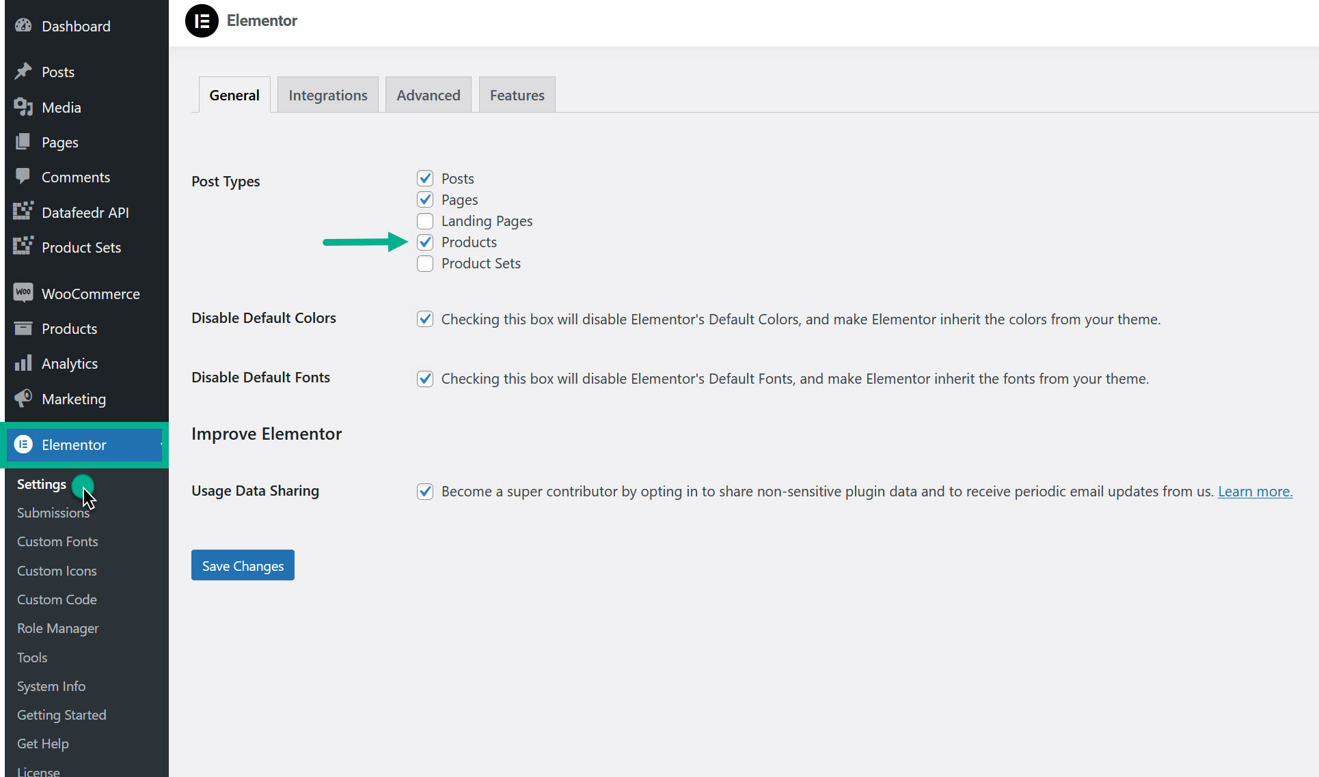Switch to the Integrations tab
1319x777 pixels.
click(x=328, y=95)
